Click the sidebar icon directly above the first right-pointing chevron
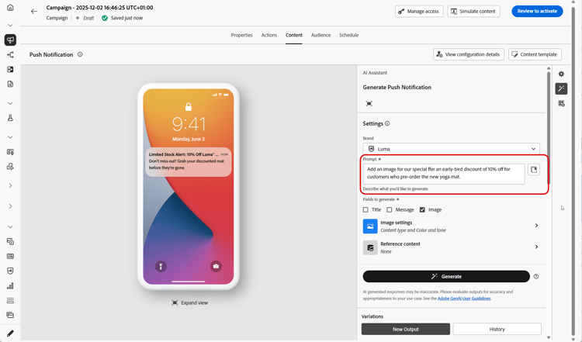Viewport: 582px width, 342px height. coord(10,167)
